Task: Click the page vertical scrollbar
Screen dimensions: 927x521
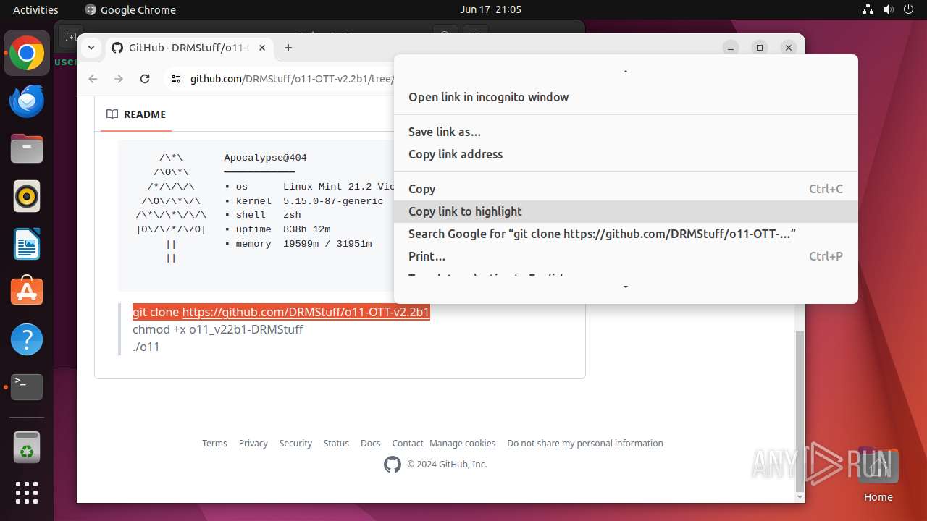Action: [800, 410]
